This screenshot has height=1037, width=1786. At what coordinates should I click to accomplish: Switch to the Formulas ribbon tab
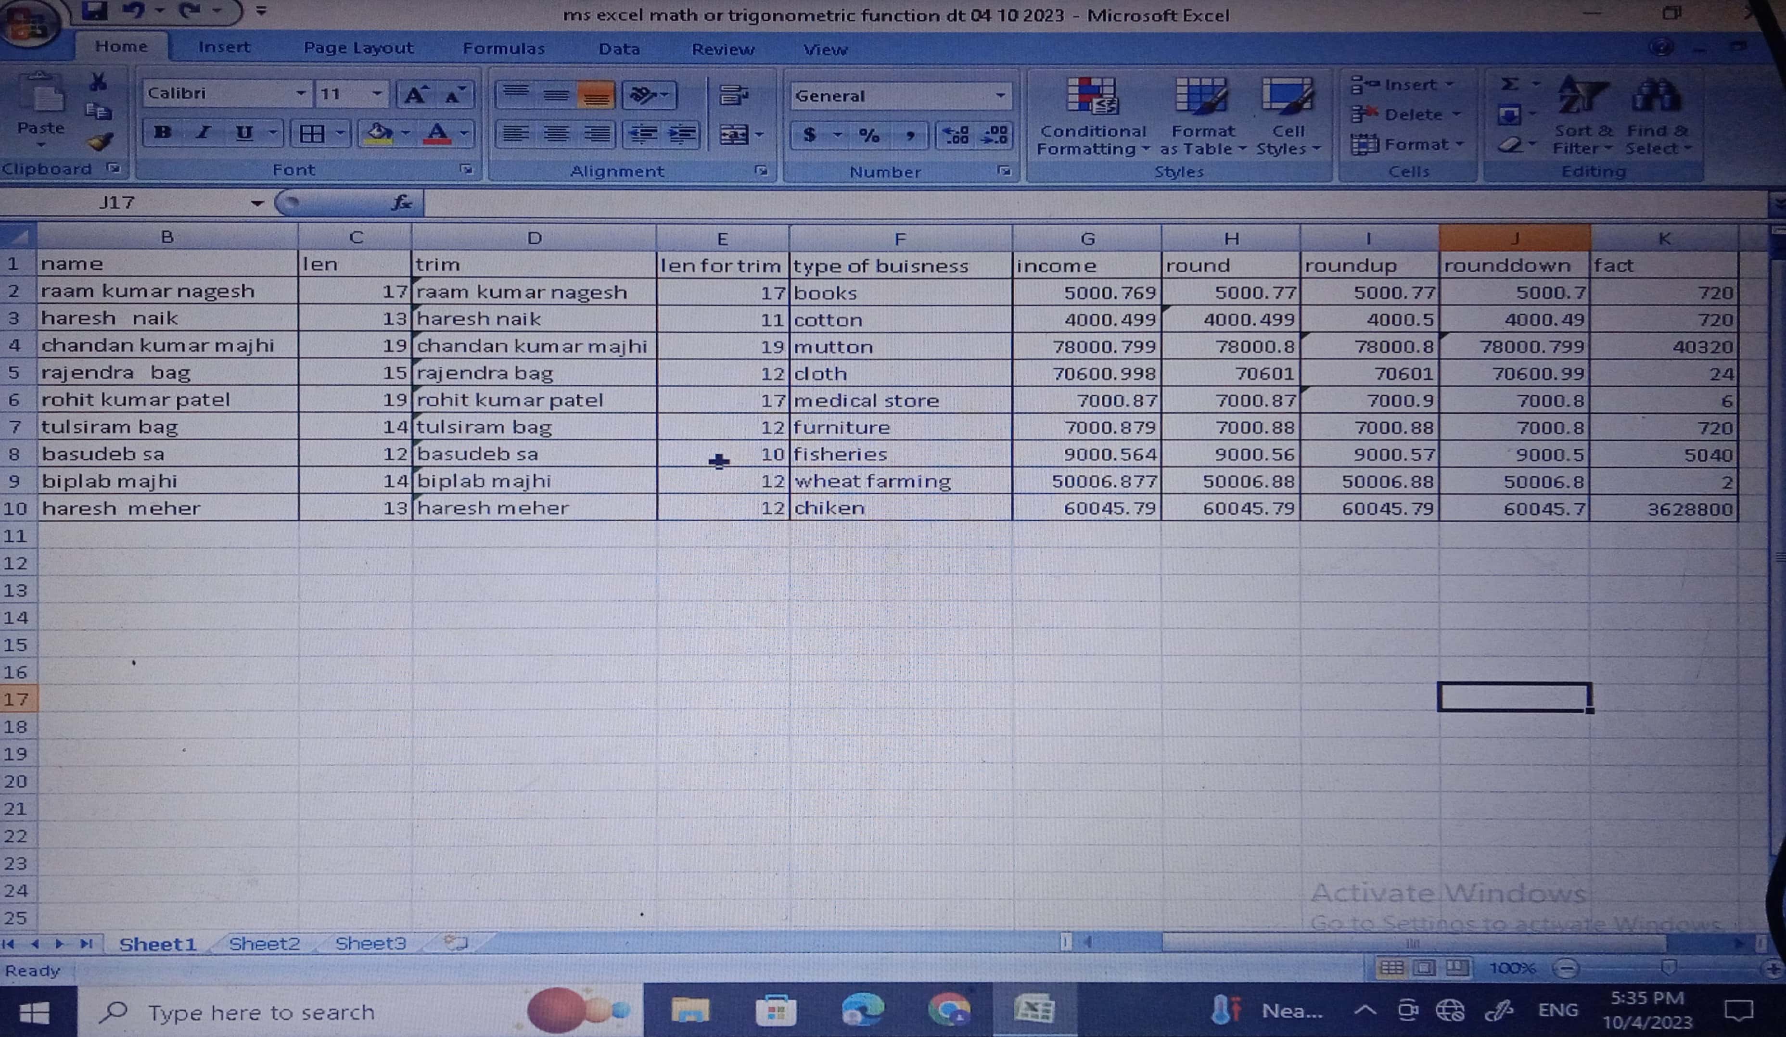click(x=503, y=48)
